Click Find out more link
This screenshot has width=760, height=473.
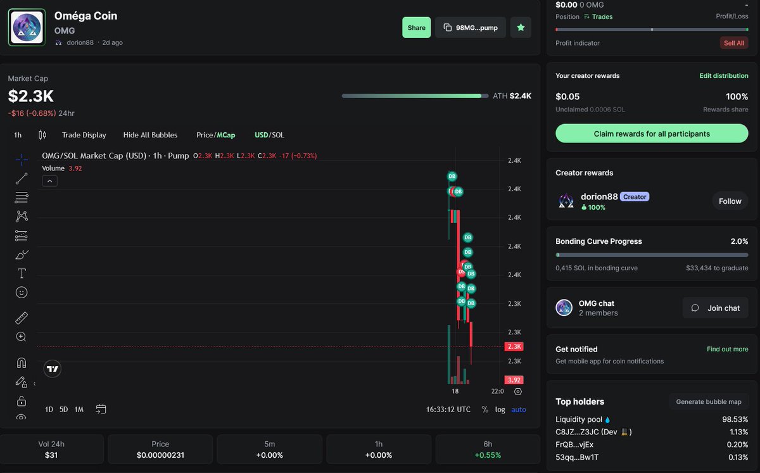pyautogui.click(x=728, y=349)
